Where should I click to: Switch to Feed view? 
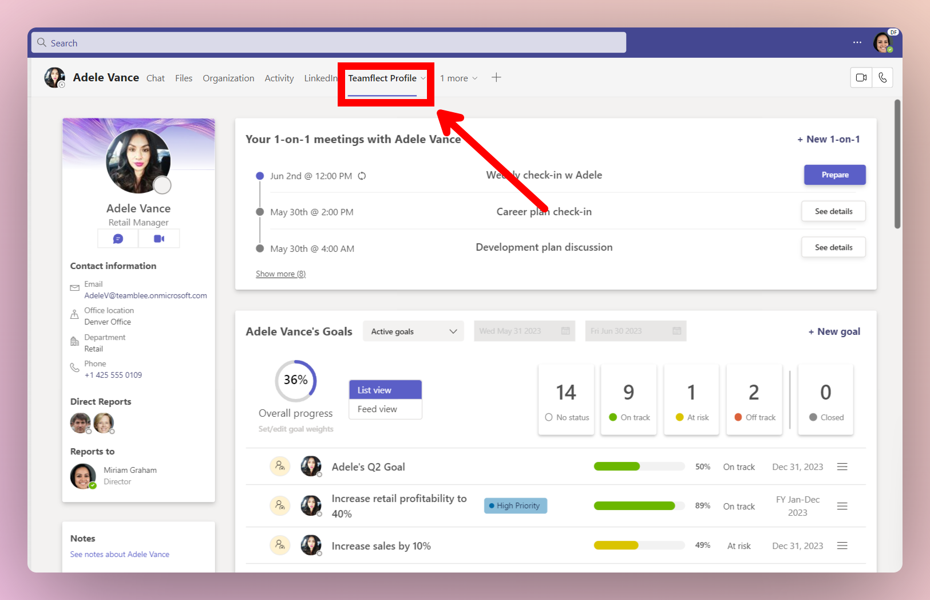coord(386,409)
